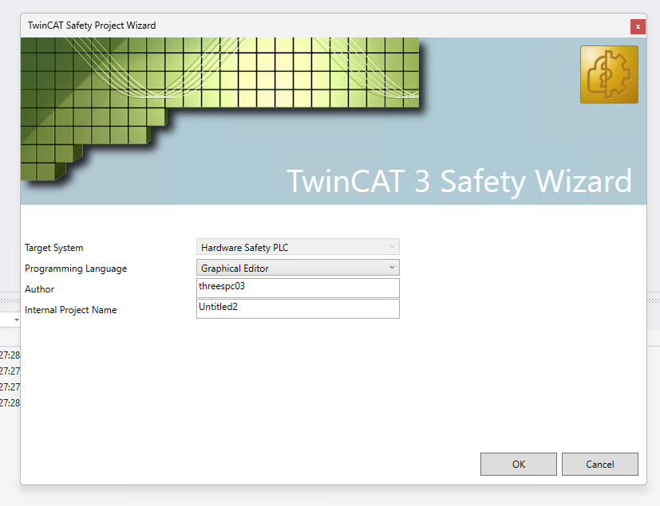The height and width of the screenshot is (506, 660).
Task: Open the Target System dropdown
Action: point(298,247)
